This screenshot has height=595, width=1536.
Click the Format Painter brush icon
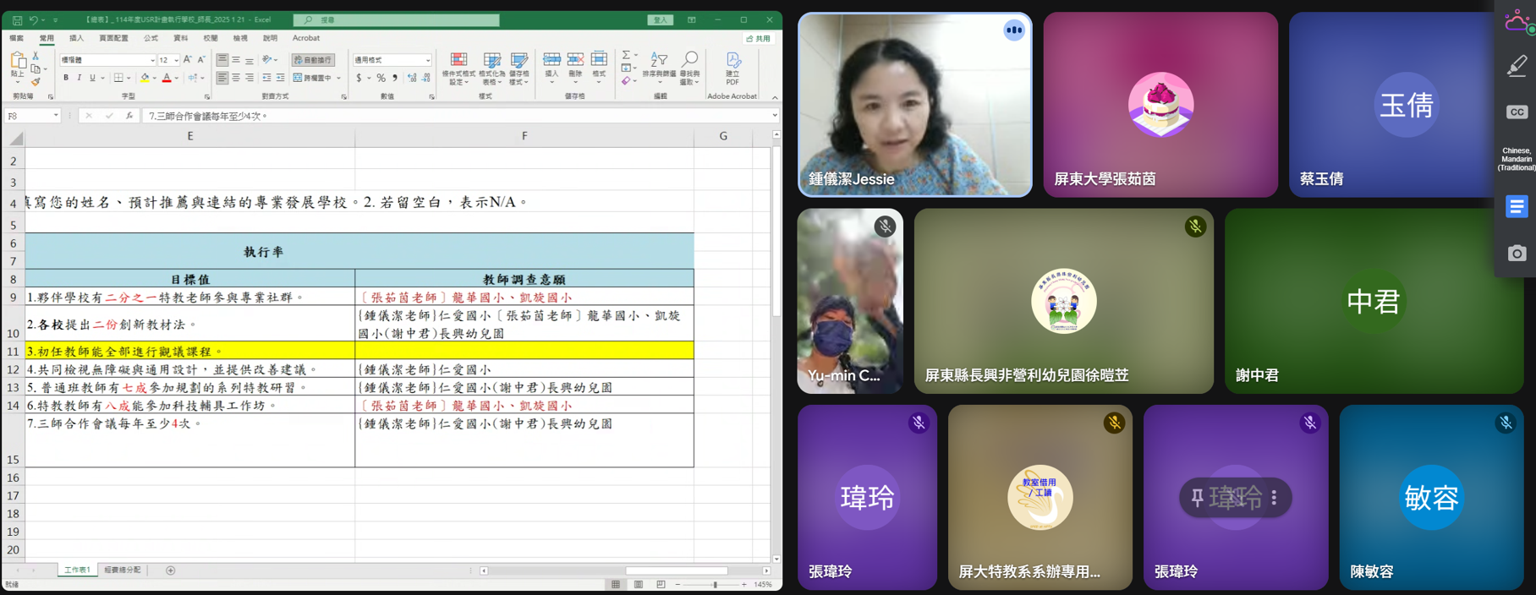coord(36,82)
